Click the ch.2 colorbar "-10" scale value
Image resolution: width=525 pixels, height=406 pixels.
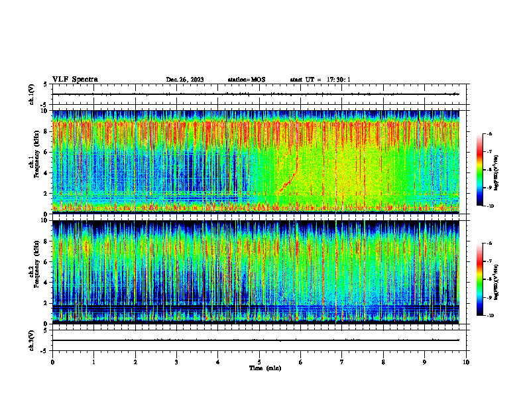coord(489,316)
